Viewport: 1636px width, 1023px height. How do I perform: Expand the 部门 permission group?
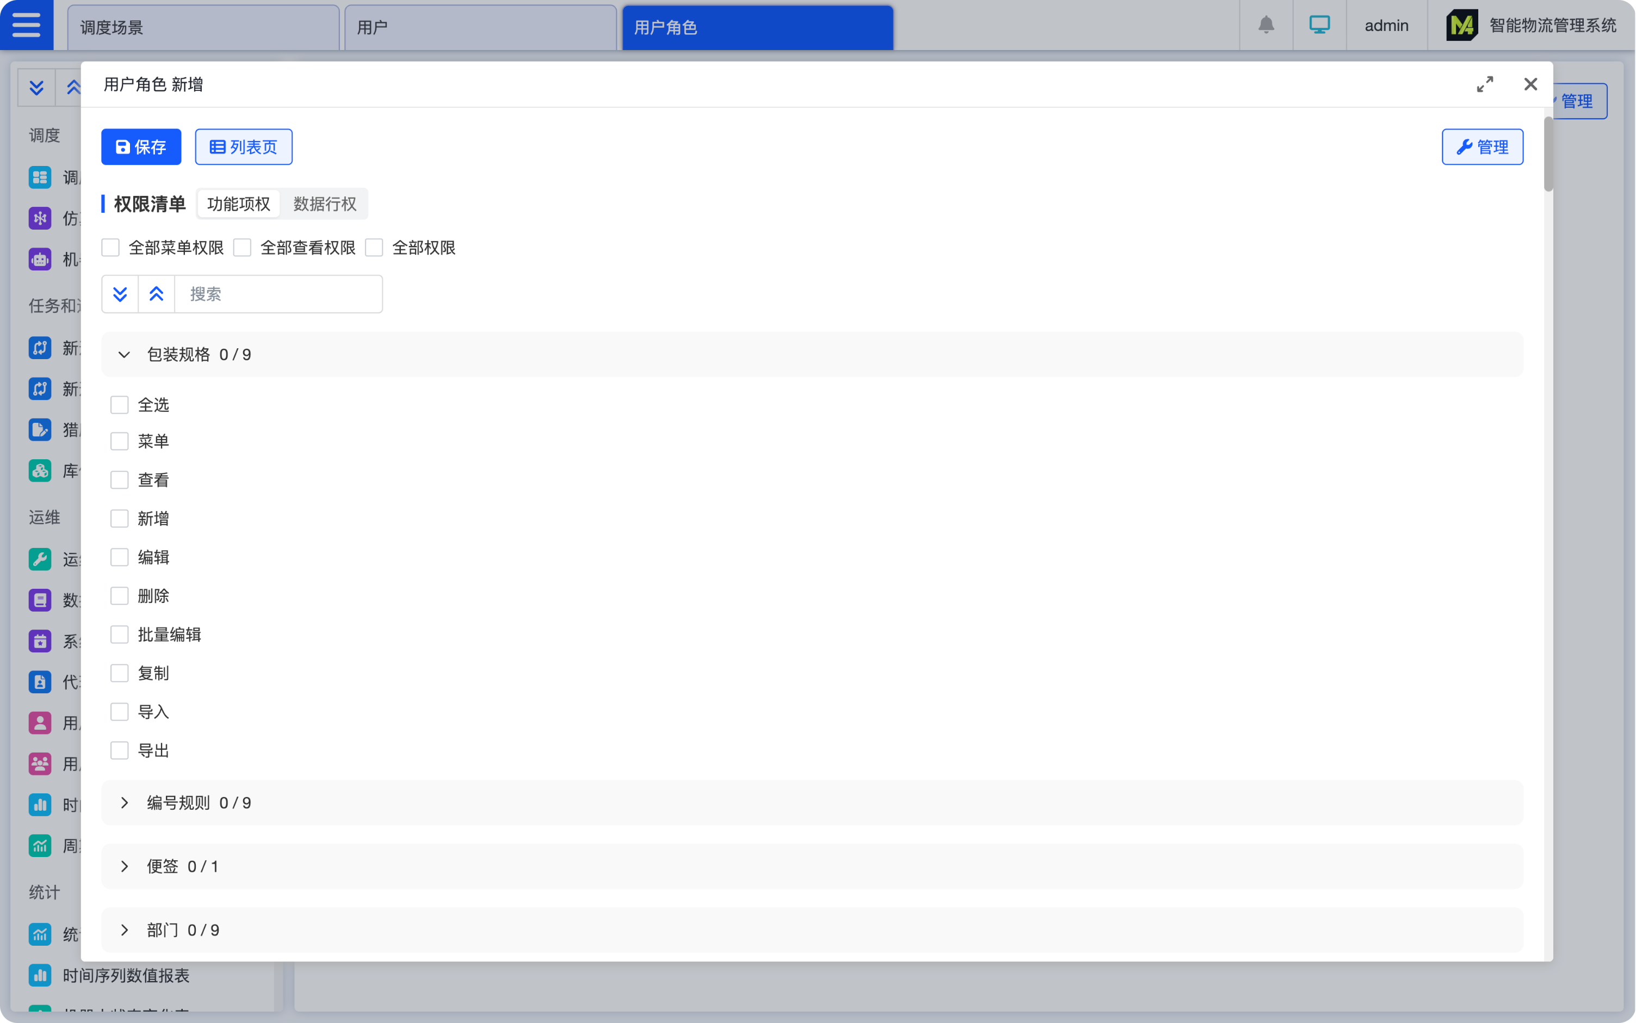(125, 930)
